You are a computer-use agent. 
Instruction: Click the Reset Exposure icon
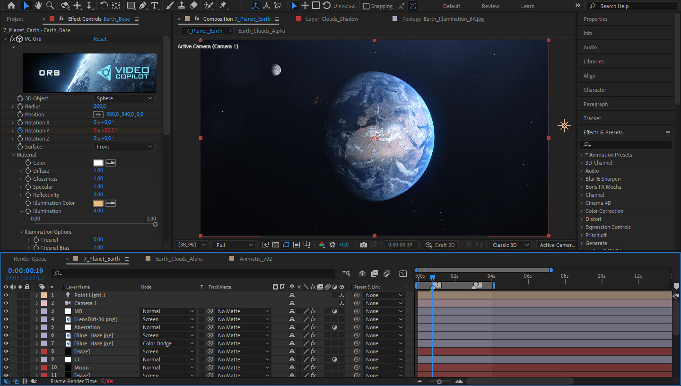332,245
